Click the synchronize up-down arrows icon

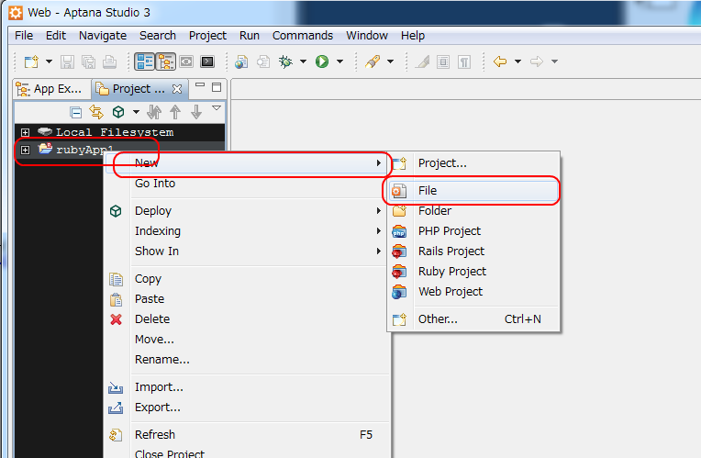point(154,112)
